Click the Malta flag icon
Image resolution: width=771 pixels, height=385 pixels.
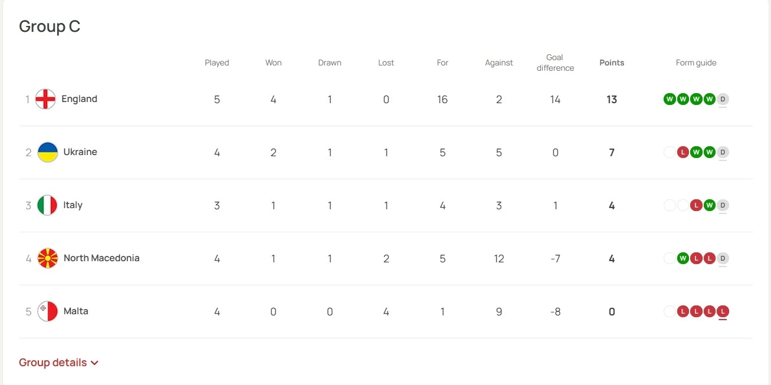coord(48,311)
